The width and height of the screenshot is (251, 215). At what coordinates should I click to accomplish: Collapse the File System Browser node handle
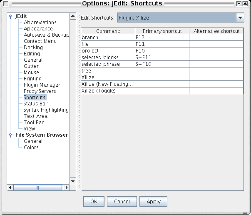[10, 135]
